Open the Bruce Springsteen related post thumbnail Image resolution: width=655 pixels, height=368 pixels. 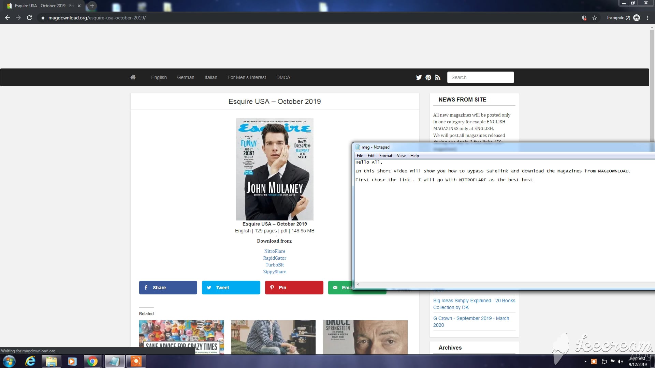click(365, 337)
